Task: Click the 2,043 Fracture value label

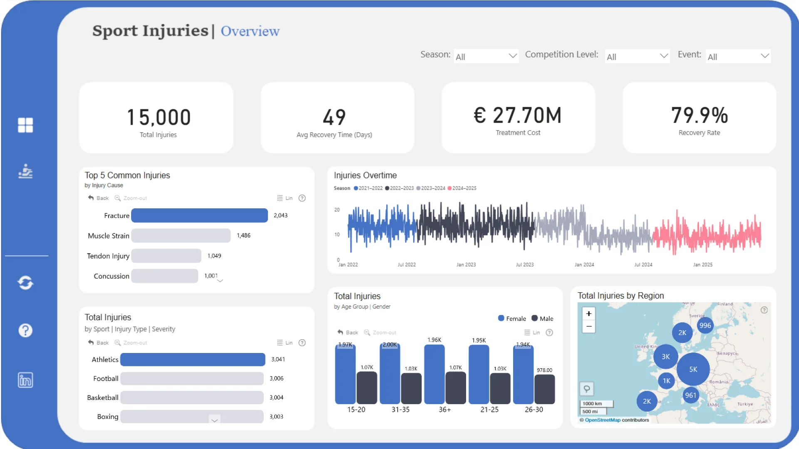Action: click(280, 215)
